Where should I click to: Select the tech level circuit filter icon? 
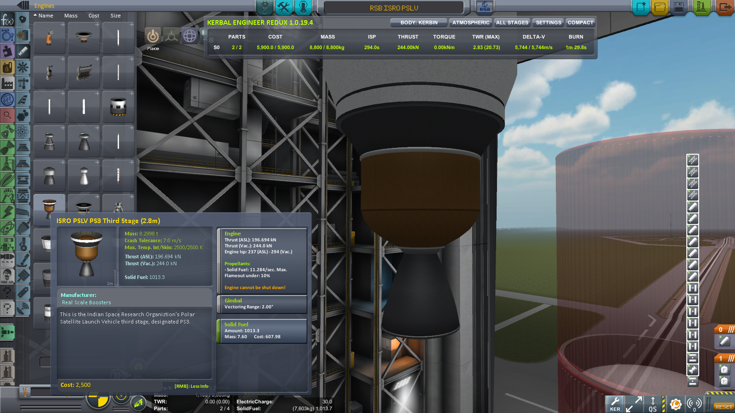pyautogui.click(x=7, y=99)
